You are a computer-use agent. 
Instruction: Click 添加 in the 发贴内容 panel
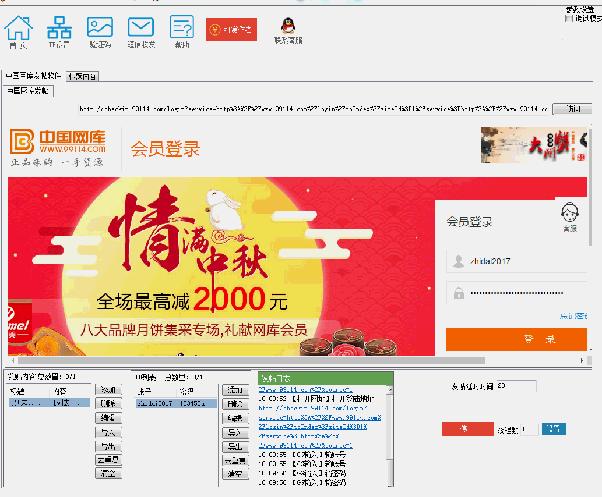(108, 389)
